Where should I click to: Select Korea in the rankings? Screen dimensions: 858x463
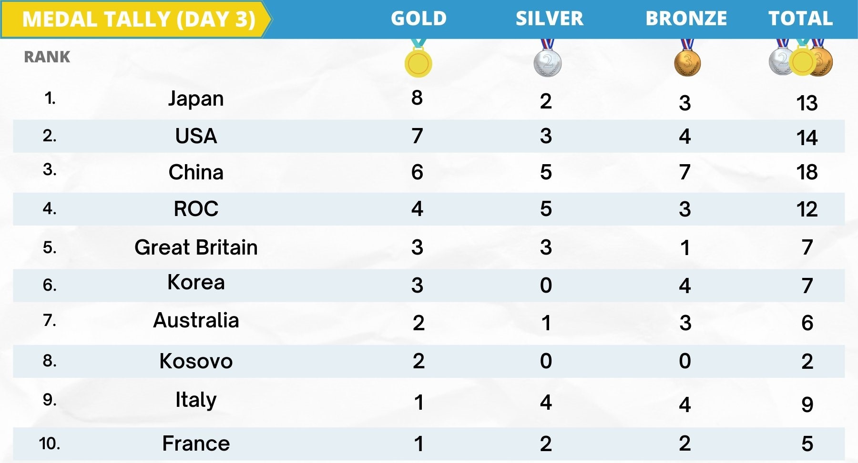tap(196, 283)
